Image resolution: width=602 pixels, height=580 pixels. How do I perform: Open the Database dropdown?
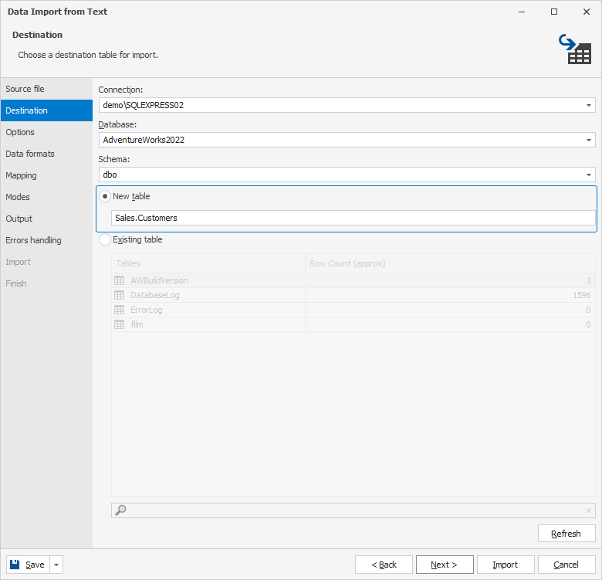coord(589,140)
